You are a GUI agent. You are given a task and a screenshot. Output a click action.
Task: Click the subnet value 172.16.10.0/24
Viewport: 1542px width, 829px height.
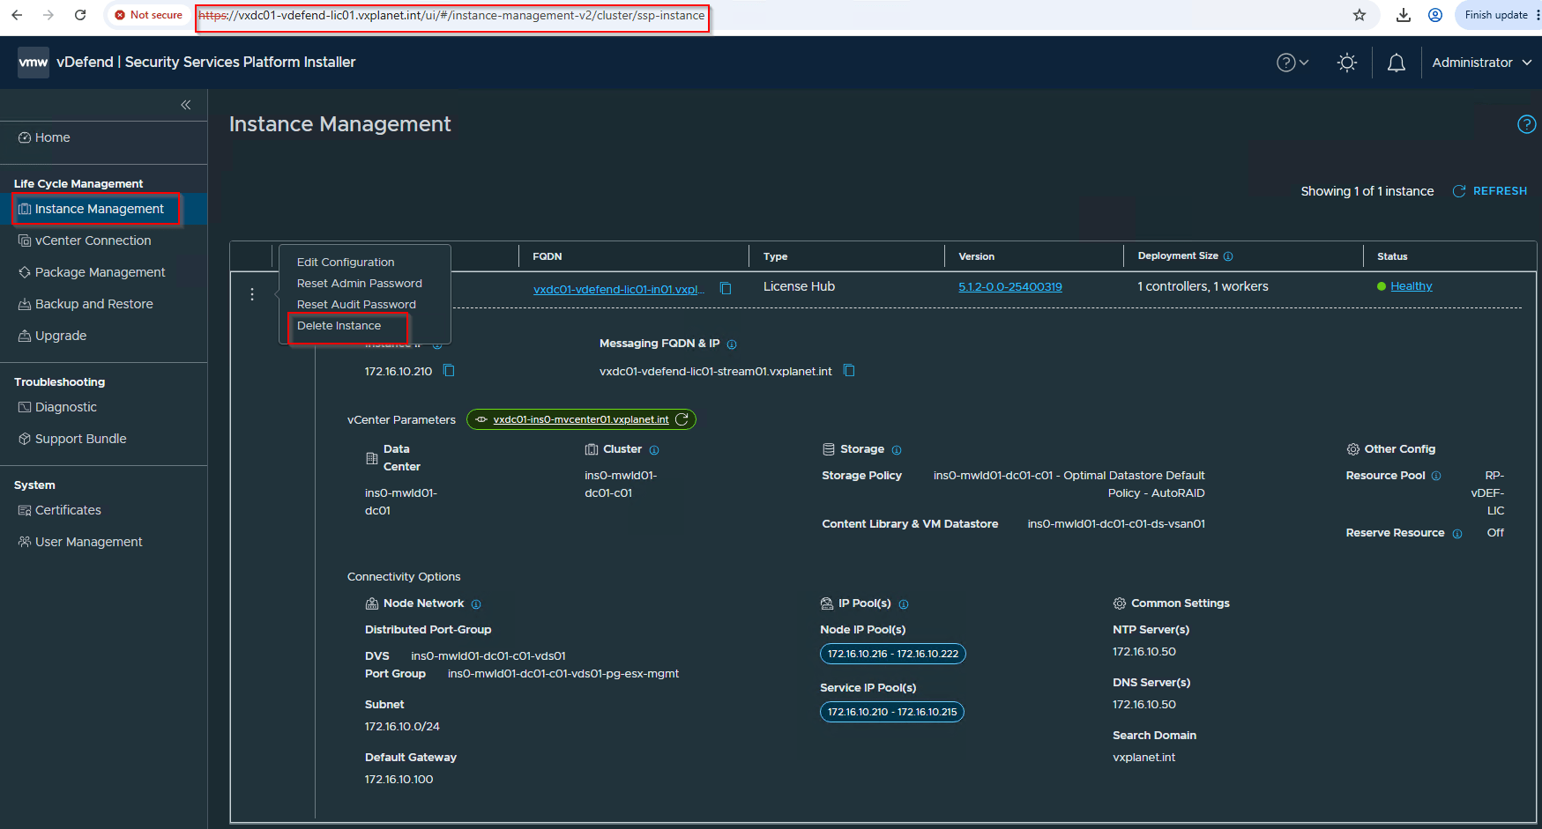402,727
